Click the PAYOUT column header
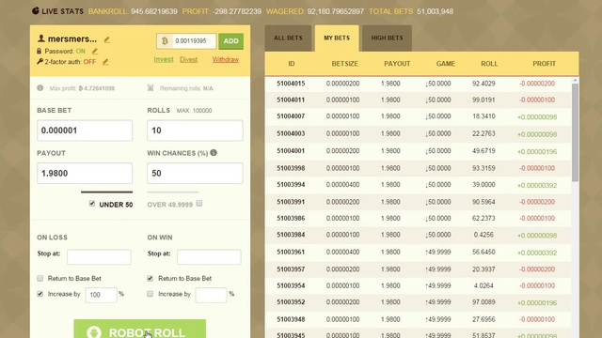Screen dimensions: 602x338 click(x=397, y=64)
